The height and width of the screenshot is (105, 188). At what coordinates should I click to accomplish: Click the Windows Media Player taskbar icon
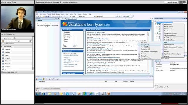55,94
